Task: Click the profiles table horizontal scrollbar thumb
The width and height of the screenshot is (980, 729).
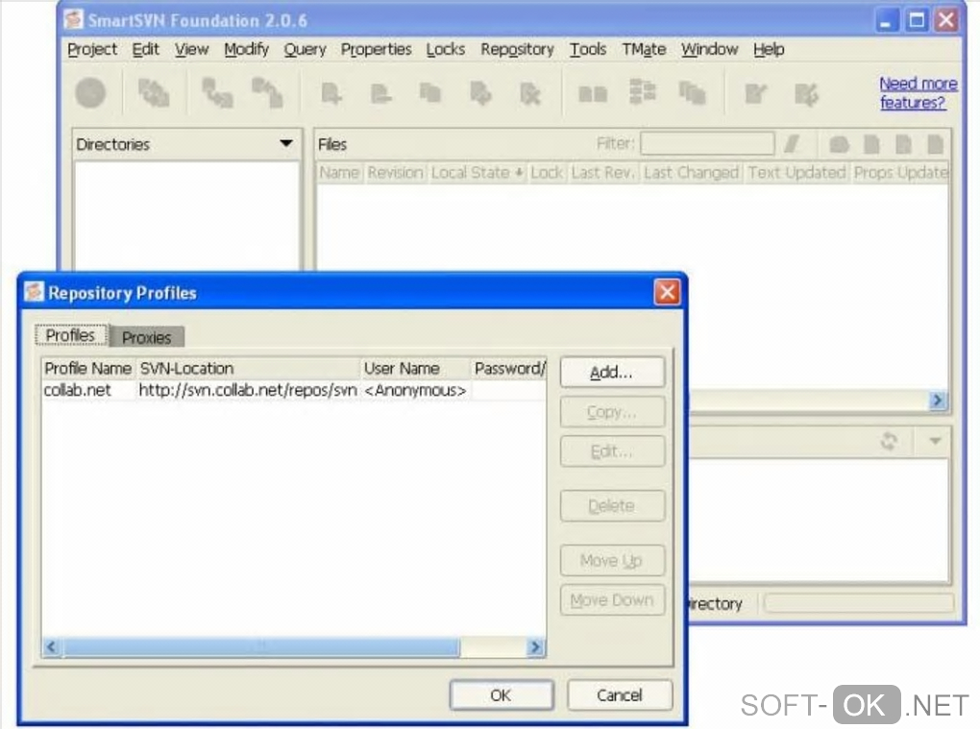Action: point(261,647)
